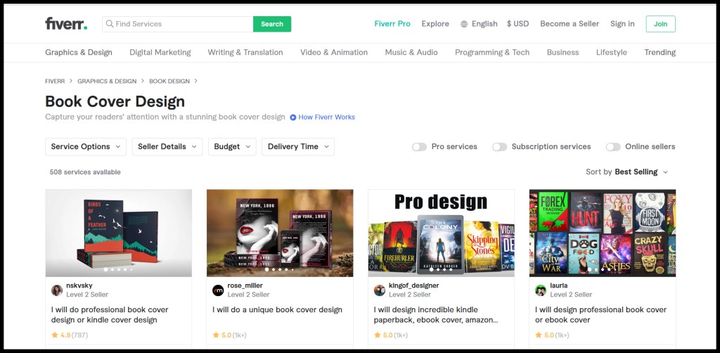The width and height of the screenshot is (720, 353).
Task: Enable the Pro services toggle
Action: (x=419, y=147)
